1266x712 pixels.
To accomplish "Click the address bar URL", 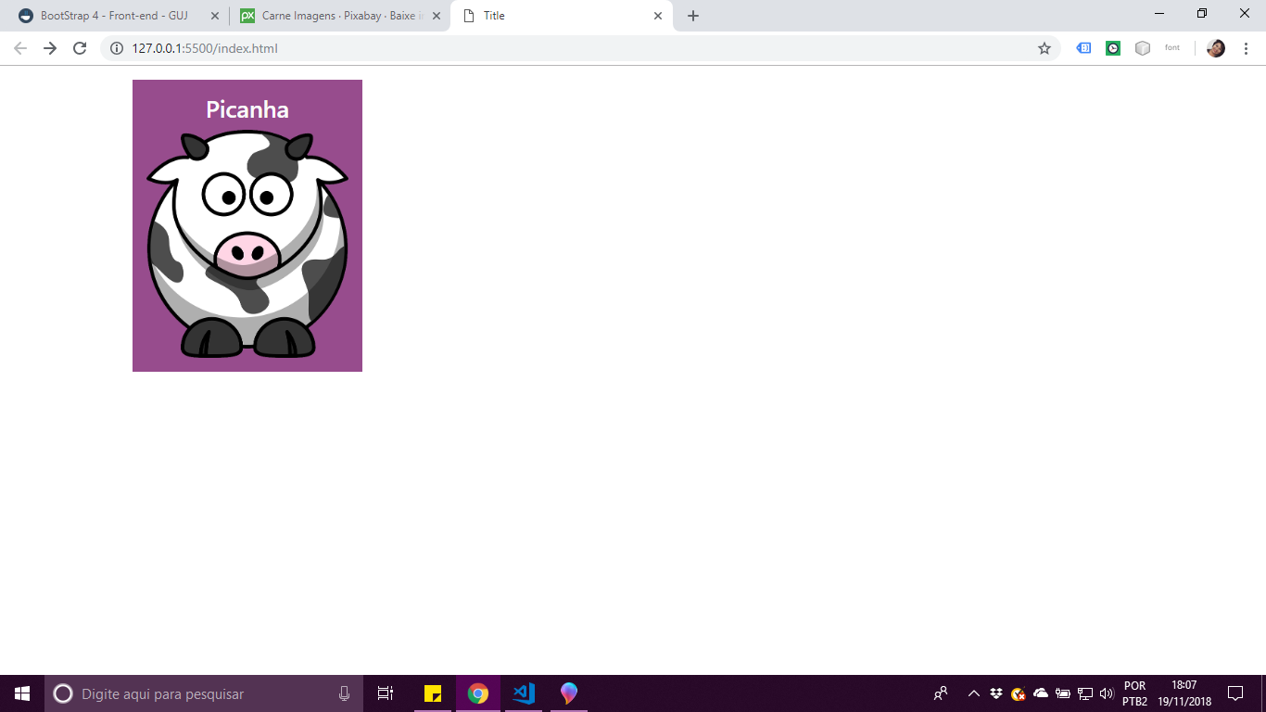I will [x=205, y=48].
